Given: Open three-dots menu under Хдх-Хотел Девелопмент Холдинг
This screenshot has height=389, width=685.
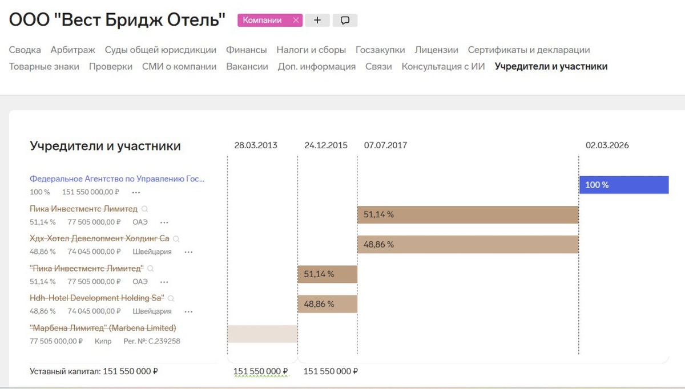Looking at the screenshot, I should (188, 252).
